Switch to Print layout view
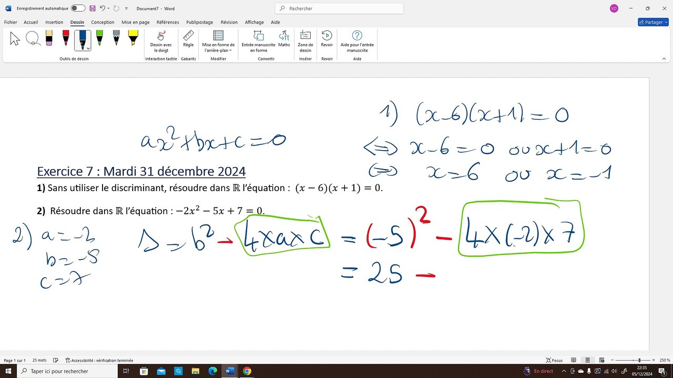Screen dimensions: 673x378 click(x=588, y=360)
